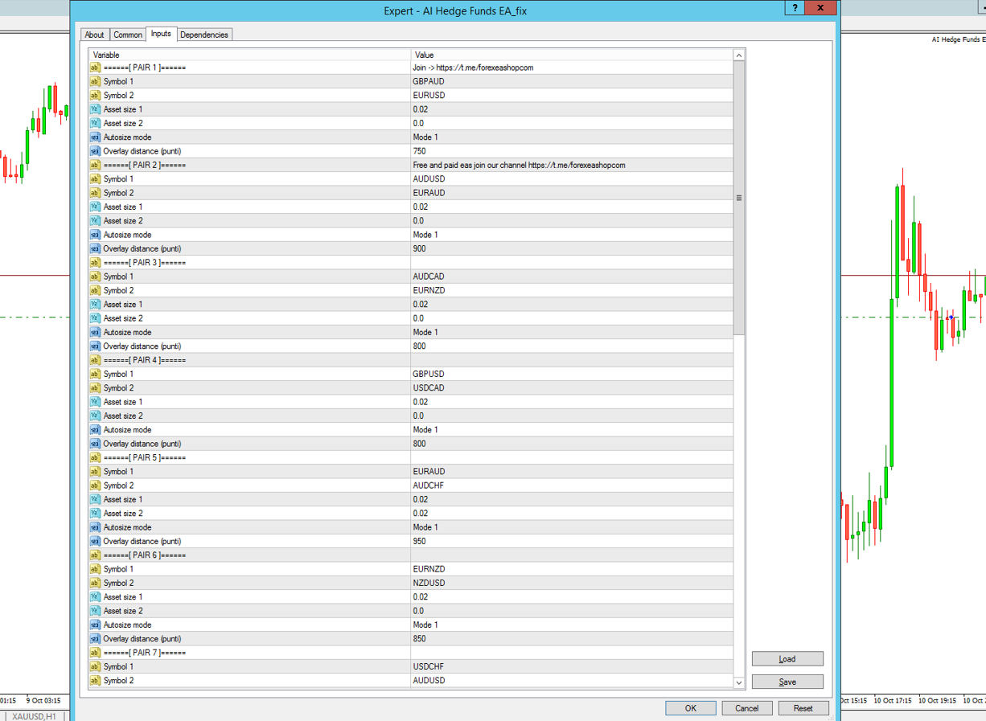
Task: Open the Dependencies tab
Action: [x=204, y=35]
